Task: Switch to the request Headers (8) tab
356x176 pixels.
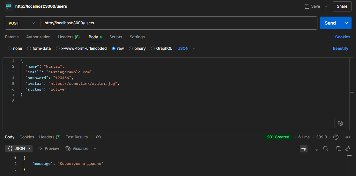Action: (x=69, y=37)
